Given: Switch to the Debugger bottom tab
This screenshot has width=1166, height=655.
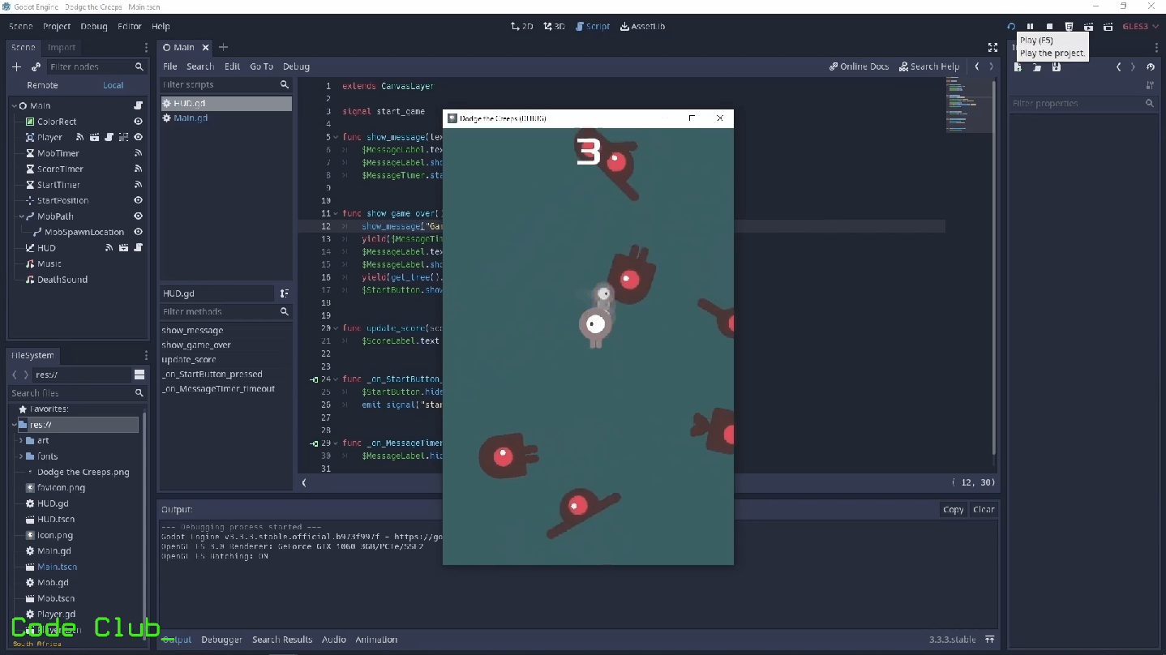Looking at the screenshot, I should click(x=221, y=640).
